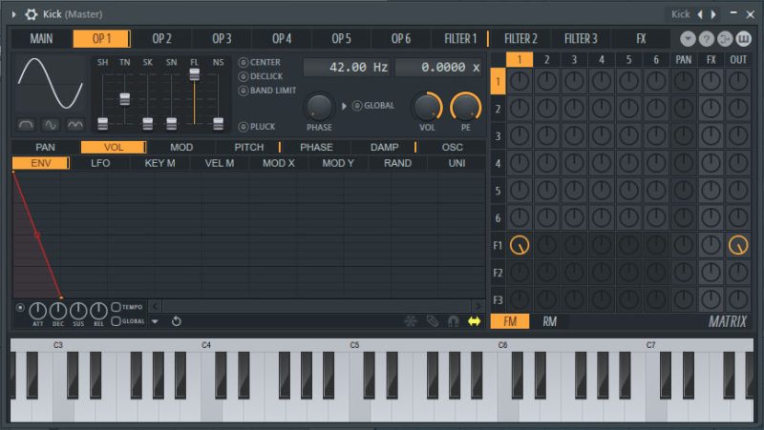Open the MAIN tab
This screenshot has width=764, height=430.
(41, 39)
